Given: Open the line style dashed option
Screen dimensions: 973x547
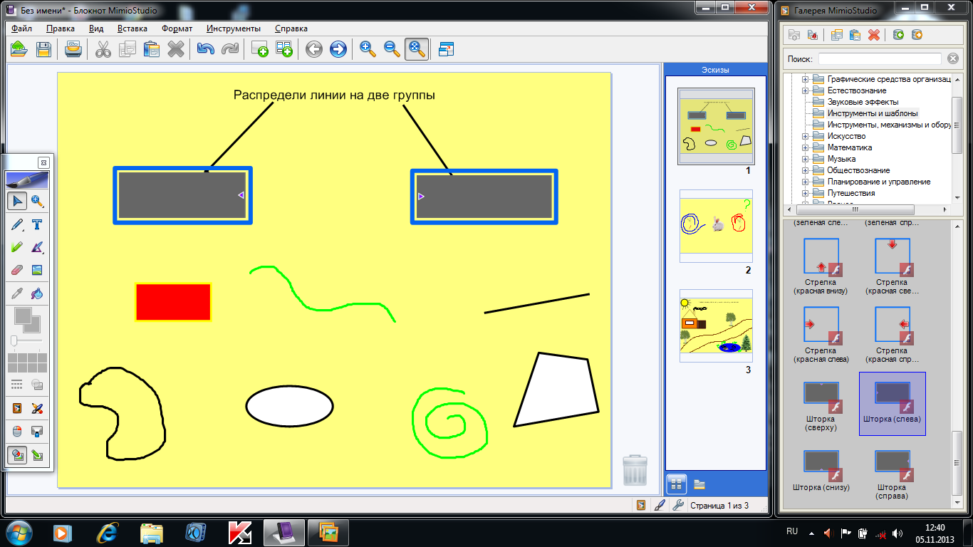Looking at the screenshot, I should 17,385.
